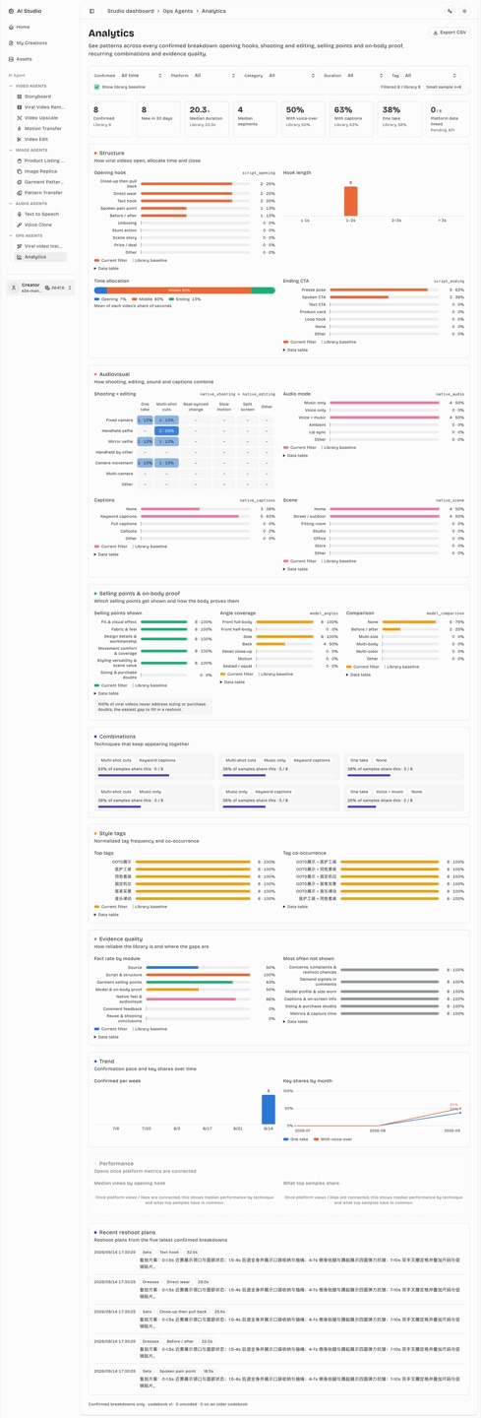The height and width of the screenshot is (1418, 481).
Task: Toggle the sidebar panel icon in header
Action: tap(91, 12)
